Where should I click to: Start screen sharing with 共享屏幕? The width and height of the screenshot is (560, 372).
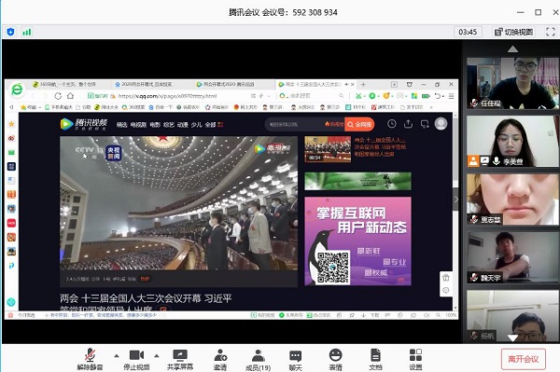coord(180,360)
